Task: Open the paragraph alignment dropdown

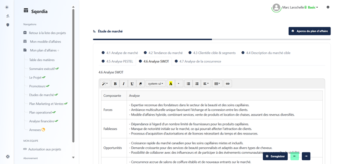Action: [x=206, y=83]
